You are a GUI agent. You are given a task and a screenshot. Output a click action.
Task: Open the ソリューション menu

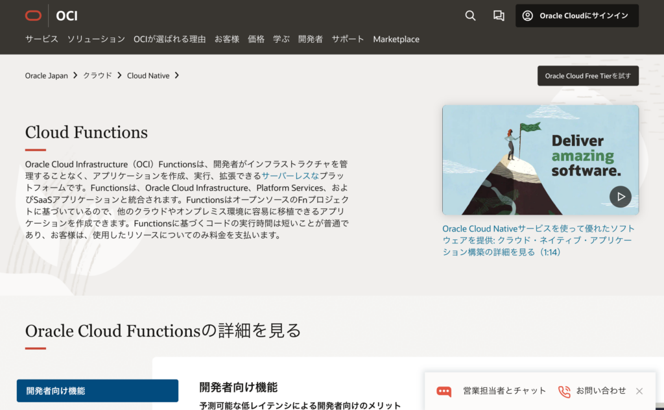click(96, 39)
